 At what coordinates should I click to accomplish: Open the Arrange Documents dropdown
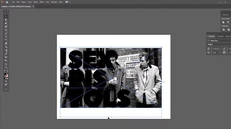(x=68, y=2)
